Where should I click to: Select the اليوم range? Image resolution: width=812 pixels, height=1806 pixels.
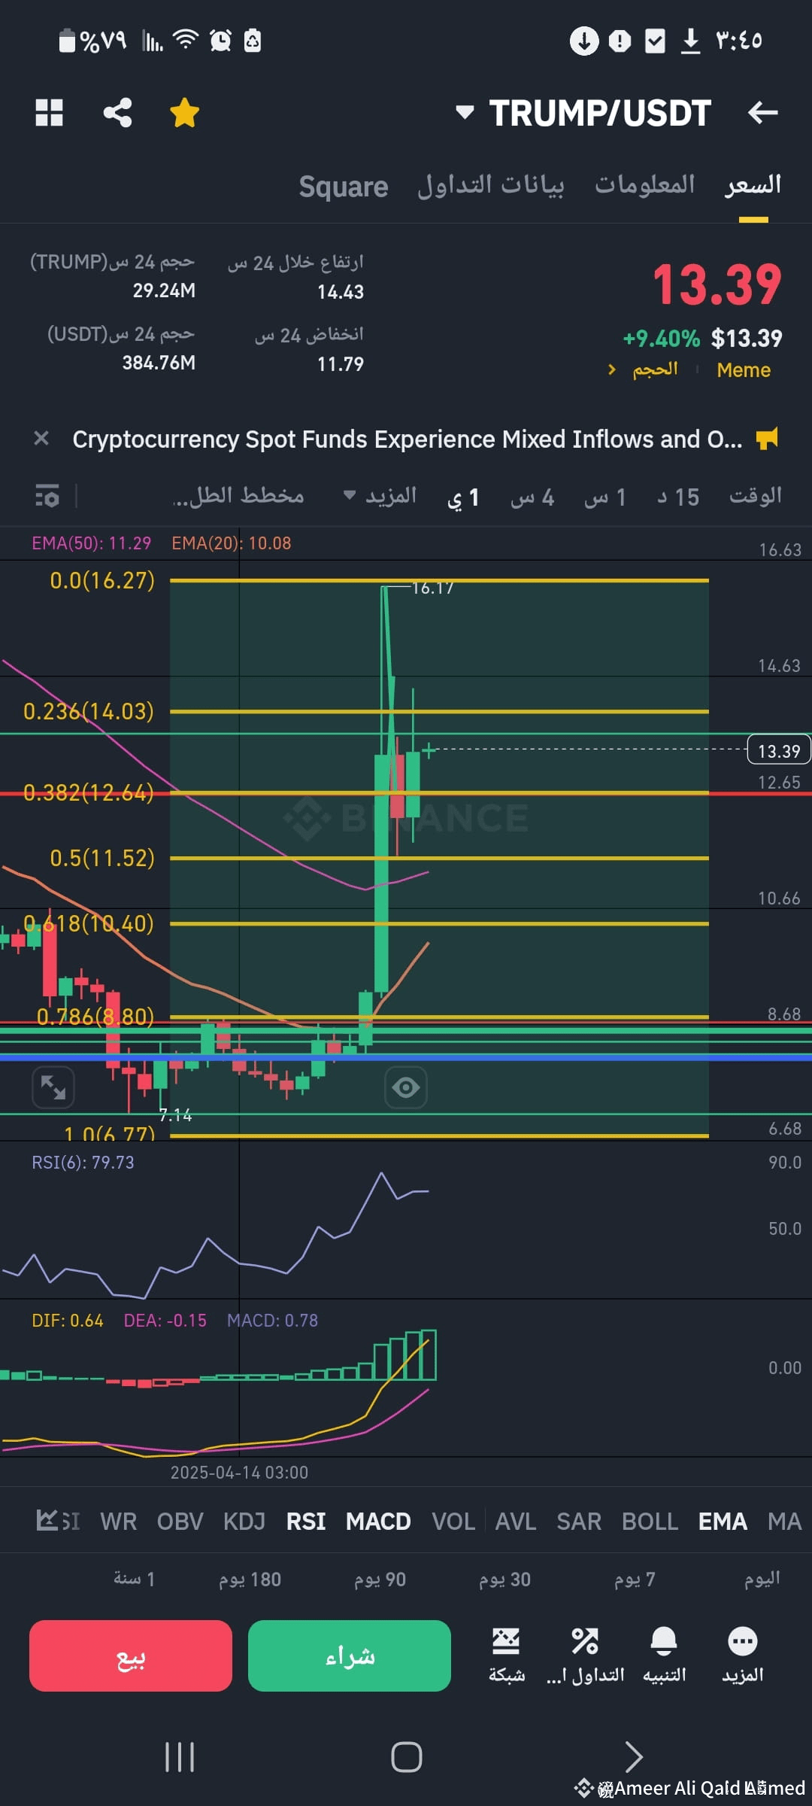(x=762, y=1579)
